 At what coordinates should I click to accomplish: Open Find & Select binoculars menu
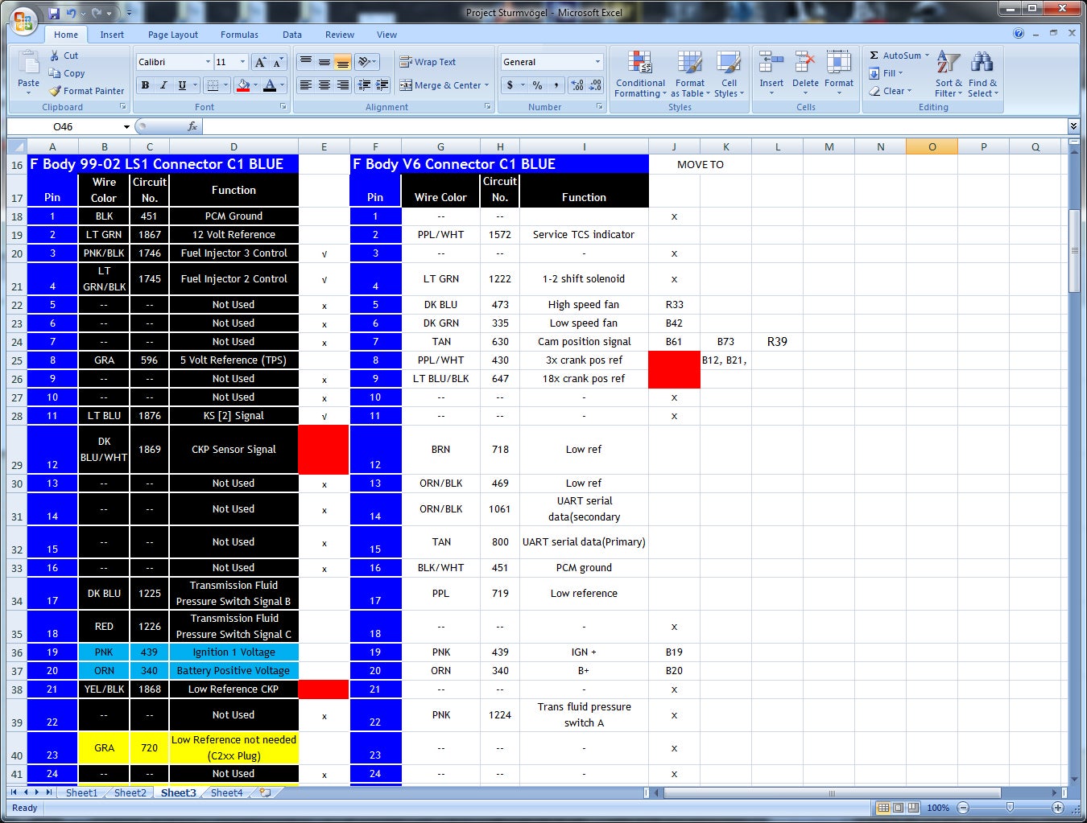point(982,75)
